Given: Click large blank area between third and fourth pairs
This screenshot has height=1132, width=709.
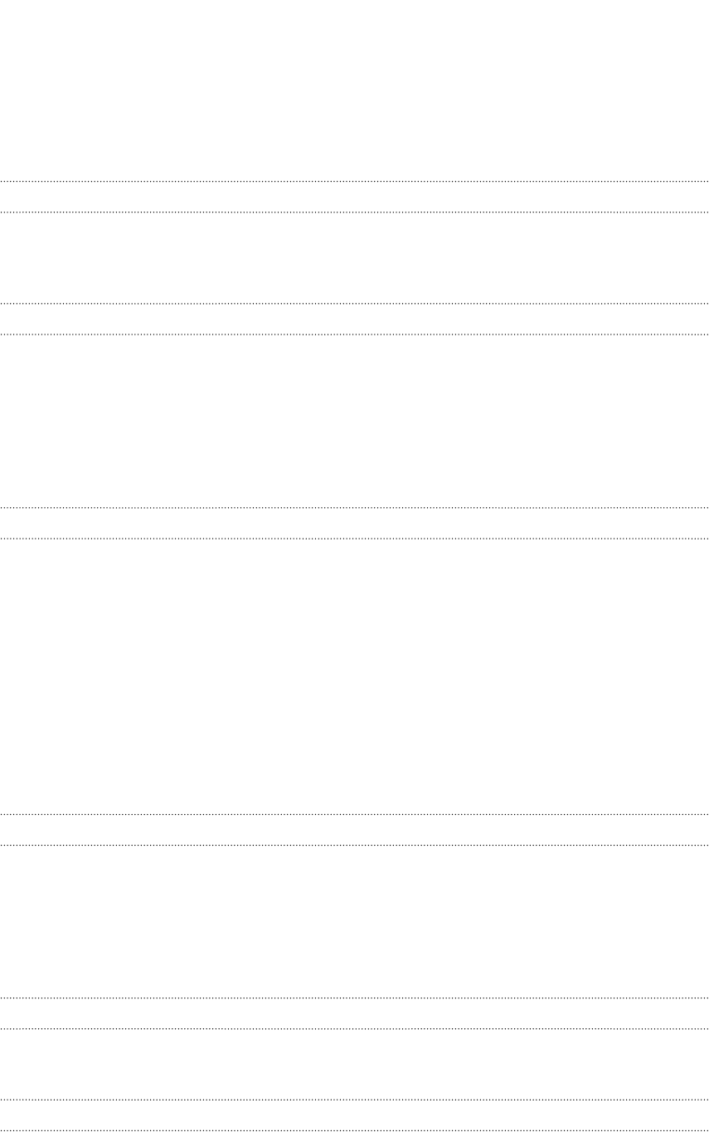Looking at the screenshot, I should coord(354,676).
